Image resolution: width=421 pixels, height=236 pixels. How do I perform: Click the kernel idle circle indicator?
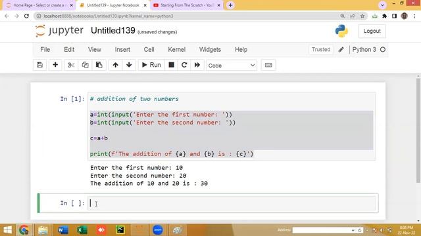(x=383, y=50)
